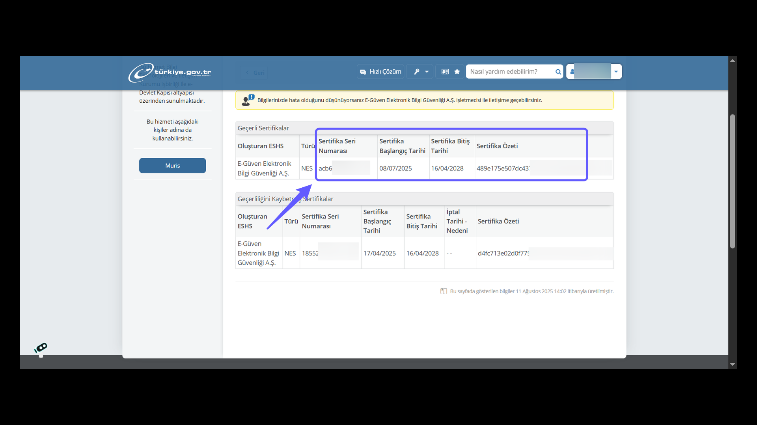
Task: Go back with the Geri button
Action: pyautogui.click(x=255, y=73)
